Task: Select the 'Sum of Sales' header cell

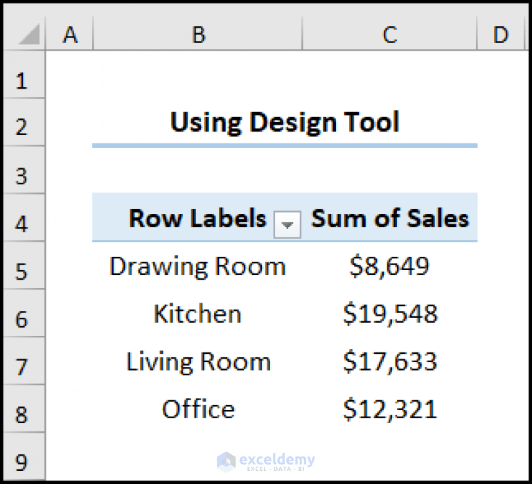Action: [389, 217]
